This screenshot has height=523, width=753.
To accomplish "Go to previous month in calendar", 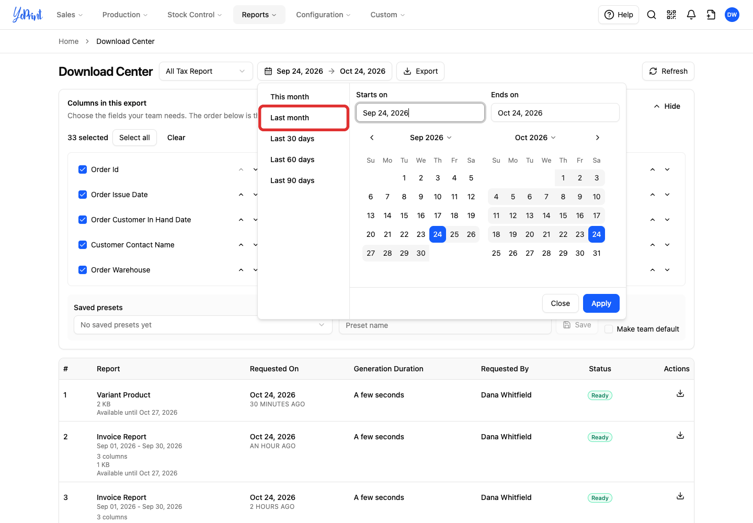I will [372, 138].
